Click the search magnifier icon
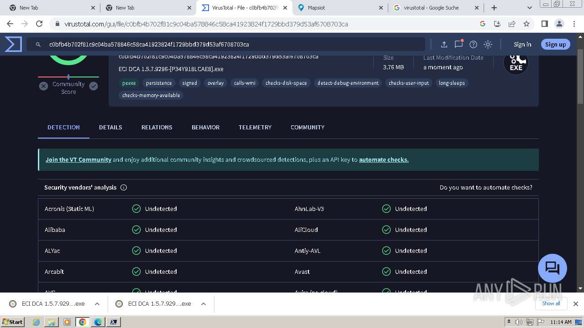 tap(37, 44)
